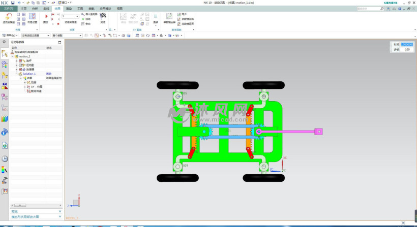Image resolution: width=417 pixels, height=227 pixels.
Task: Open the More (更多) gallery in XY graph group
Action: (x=156, y=19)
